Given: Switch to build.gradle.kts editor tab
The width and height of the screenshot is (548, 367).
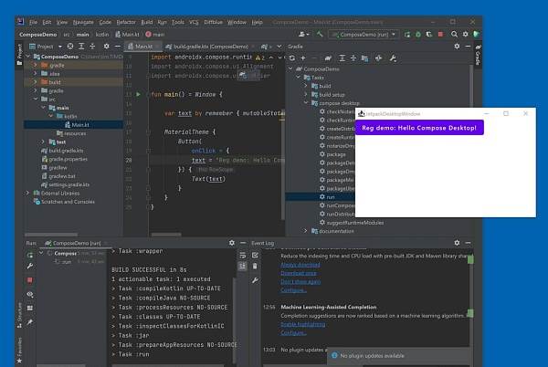Looking at the screenshot, I should [x=210, y=47].
